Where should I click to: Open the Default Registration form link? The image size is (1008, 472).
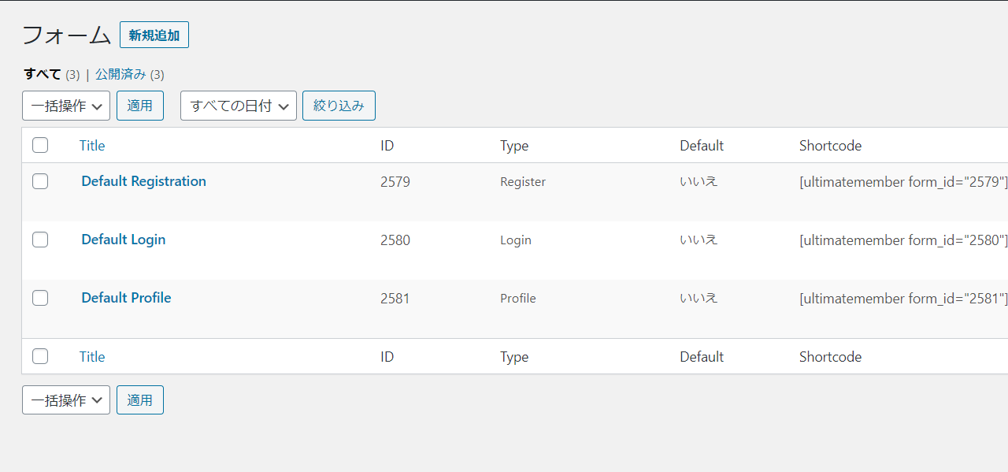click(144, 181)
